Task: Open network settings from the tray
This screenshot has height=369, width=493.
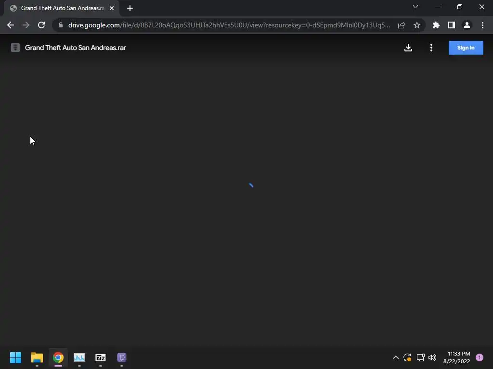Action: (x=420, y=357)
